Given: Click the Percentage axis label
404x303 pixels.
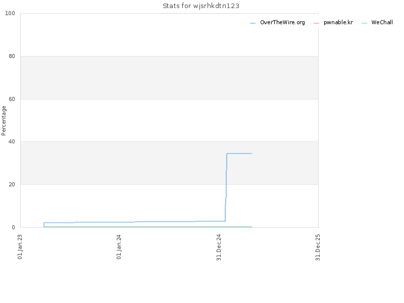Looking at the screenshot, I should coord(4,121).
